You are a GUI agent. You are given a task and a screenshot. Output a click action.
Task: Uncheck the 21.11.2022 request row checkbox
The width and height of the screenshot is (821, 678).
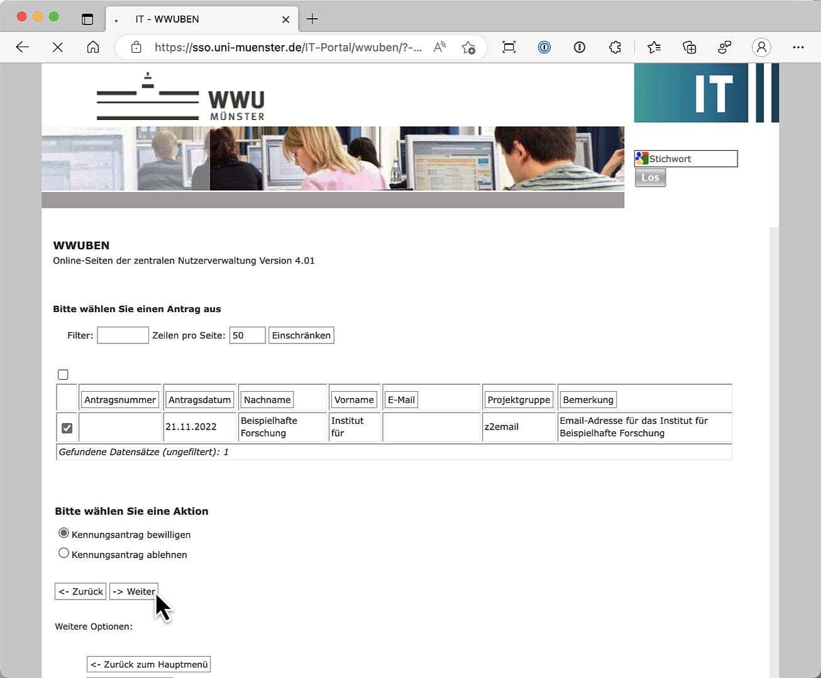(67, 428)
